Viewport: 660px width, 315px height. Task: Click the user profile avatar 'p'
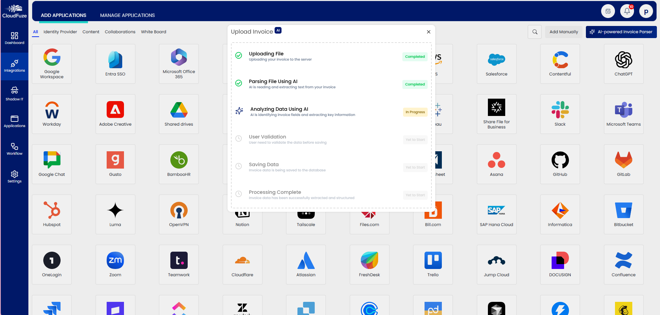646,11
